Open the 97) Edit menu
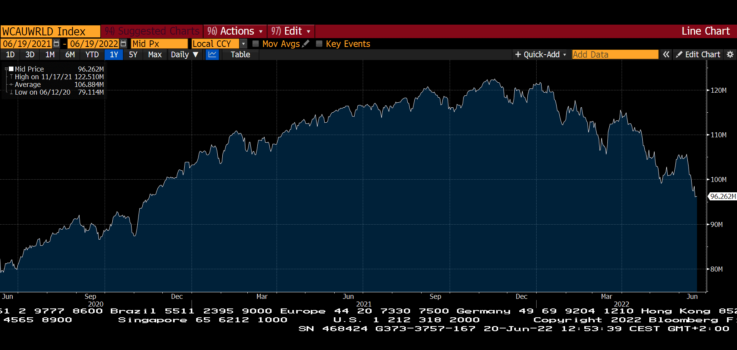 291,31
